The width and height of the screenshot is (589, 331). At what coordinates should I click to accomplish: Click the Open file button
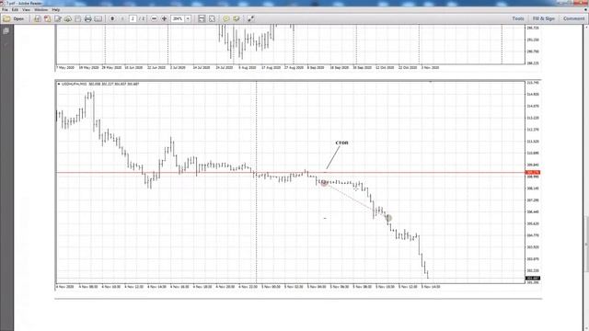coord(14,18)
